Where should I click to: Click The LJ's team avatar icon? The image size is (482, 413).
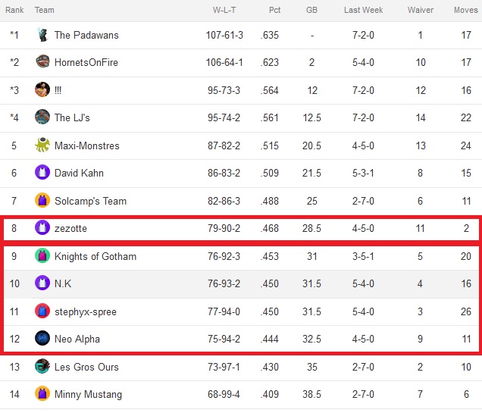tap(42, 117)
